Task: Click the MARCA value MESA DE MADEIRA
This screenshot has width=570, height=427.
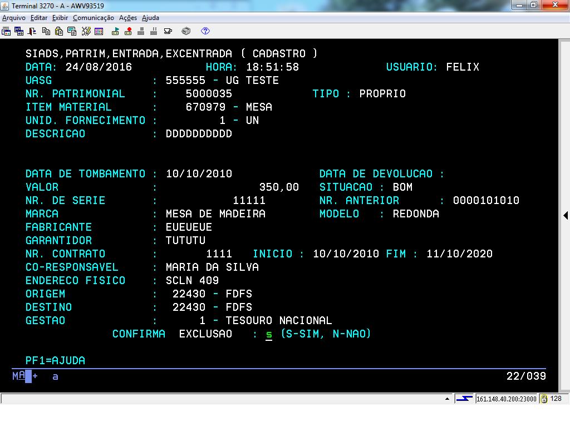Action: click(215, 214)
